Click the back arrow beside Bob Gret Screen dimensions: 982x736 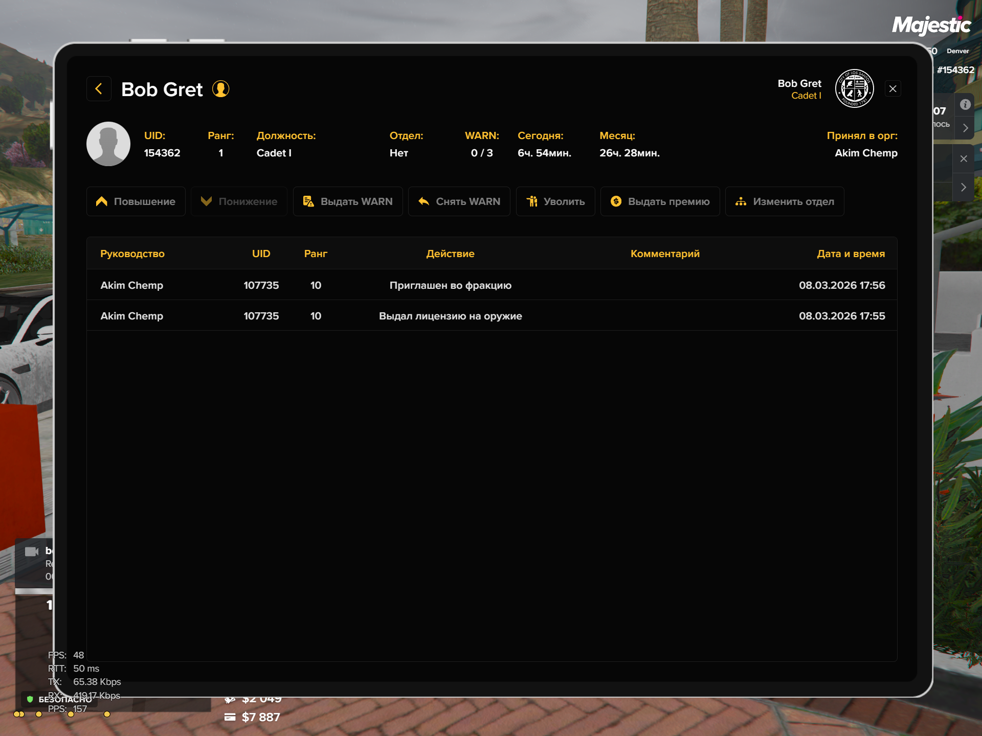point(99,89)
